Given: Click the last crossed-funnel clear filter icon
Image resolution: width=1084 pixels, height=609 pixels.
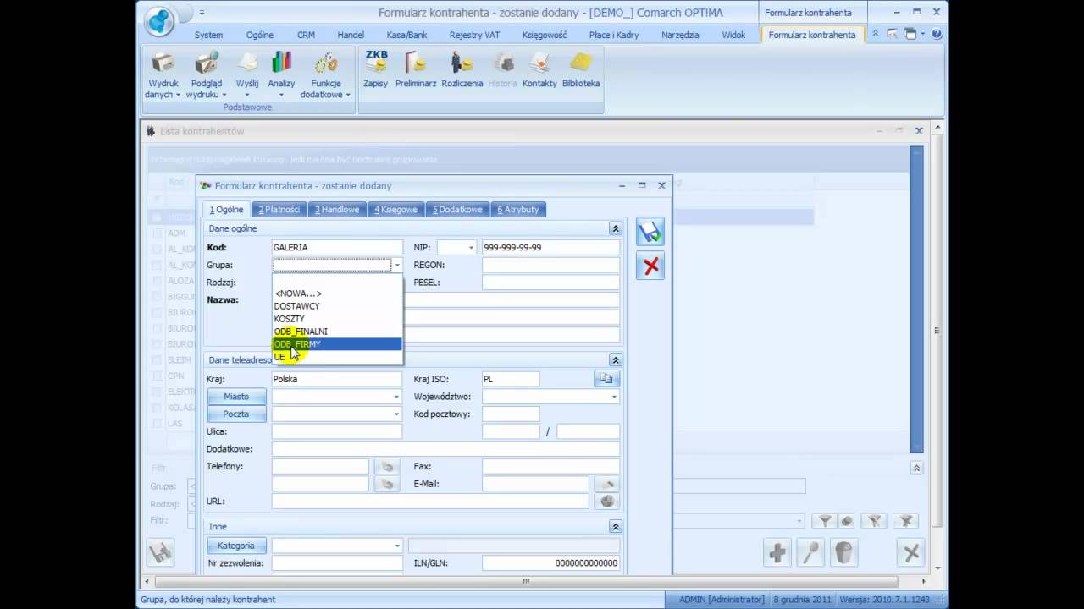Looking at the screenshot, I should 906,521.
